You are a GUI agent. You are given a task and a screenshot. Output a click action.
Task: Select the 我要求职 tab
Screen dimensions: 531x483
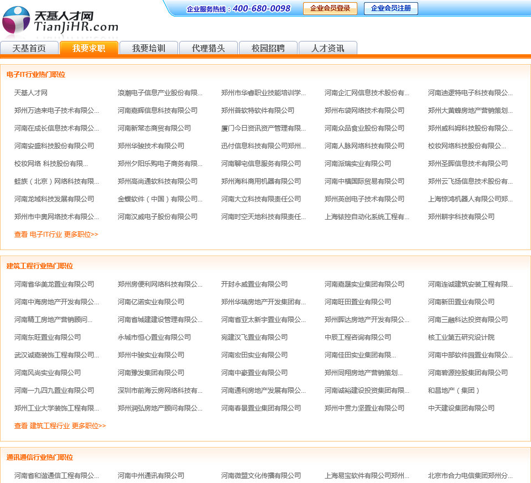coord(88,48)
